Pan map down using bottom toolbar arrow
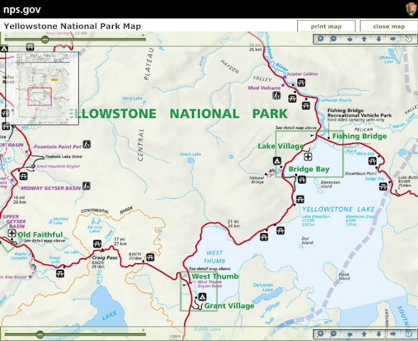This screenshot has width=418, height=341. pos(379,334)
